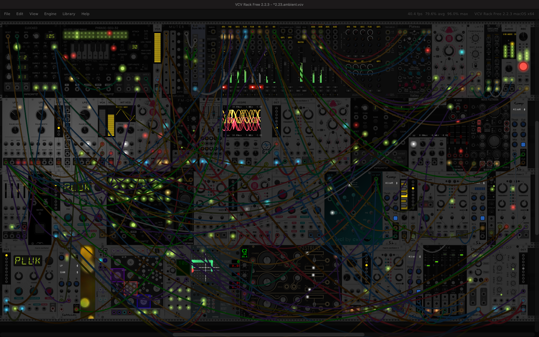Open the 4:1 soft dropdown on third-row middle Komp
Image resolution: width=539 pixels, height=337 pixels.
[391, 183]
